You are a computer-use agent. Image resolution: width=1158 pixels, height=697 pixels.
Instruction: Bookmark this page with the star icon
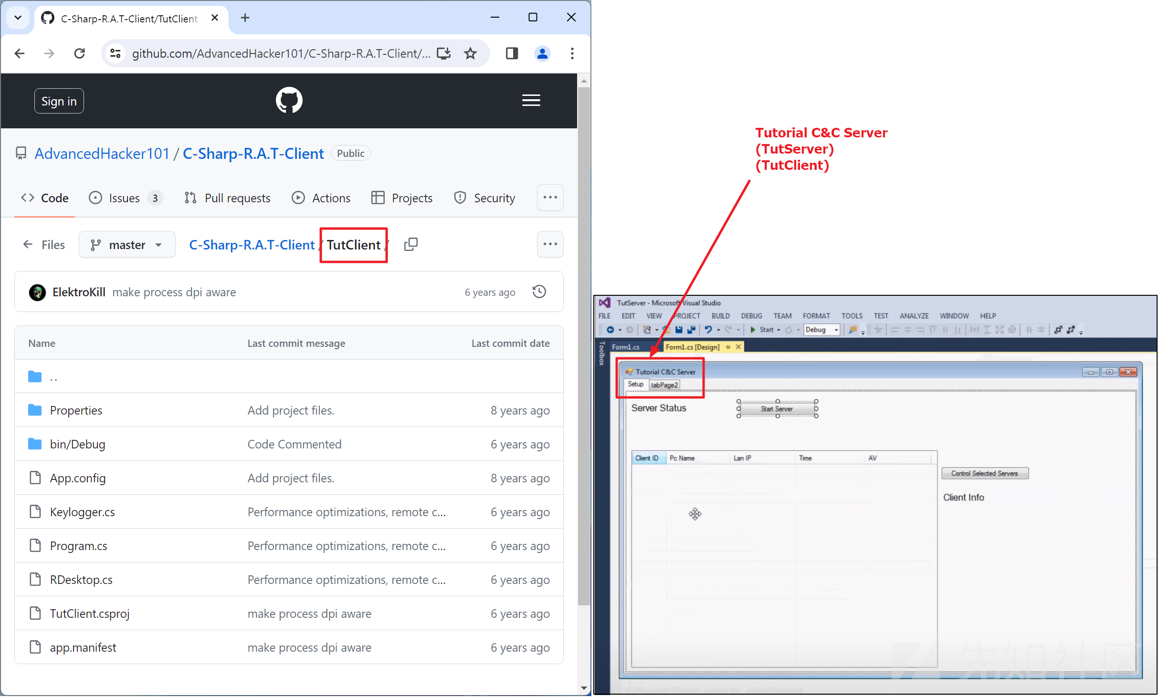(470, 53)
